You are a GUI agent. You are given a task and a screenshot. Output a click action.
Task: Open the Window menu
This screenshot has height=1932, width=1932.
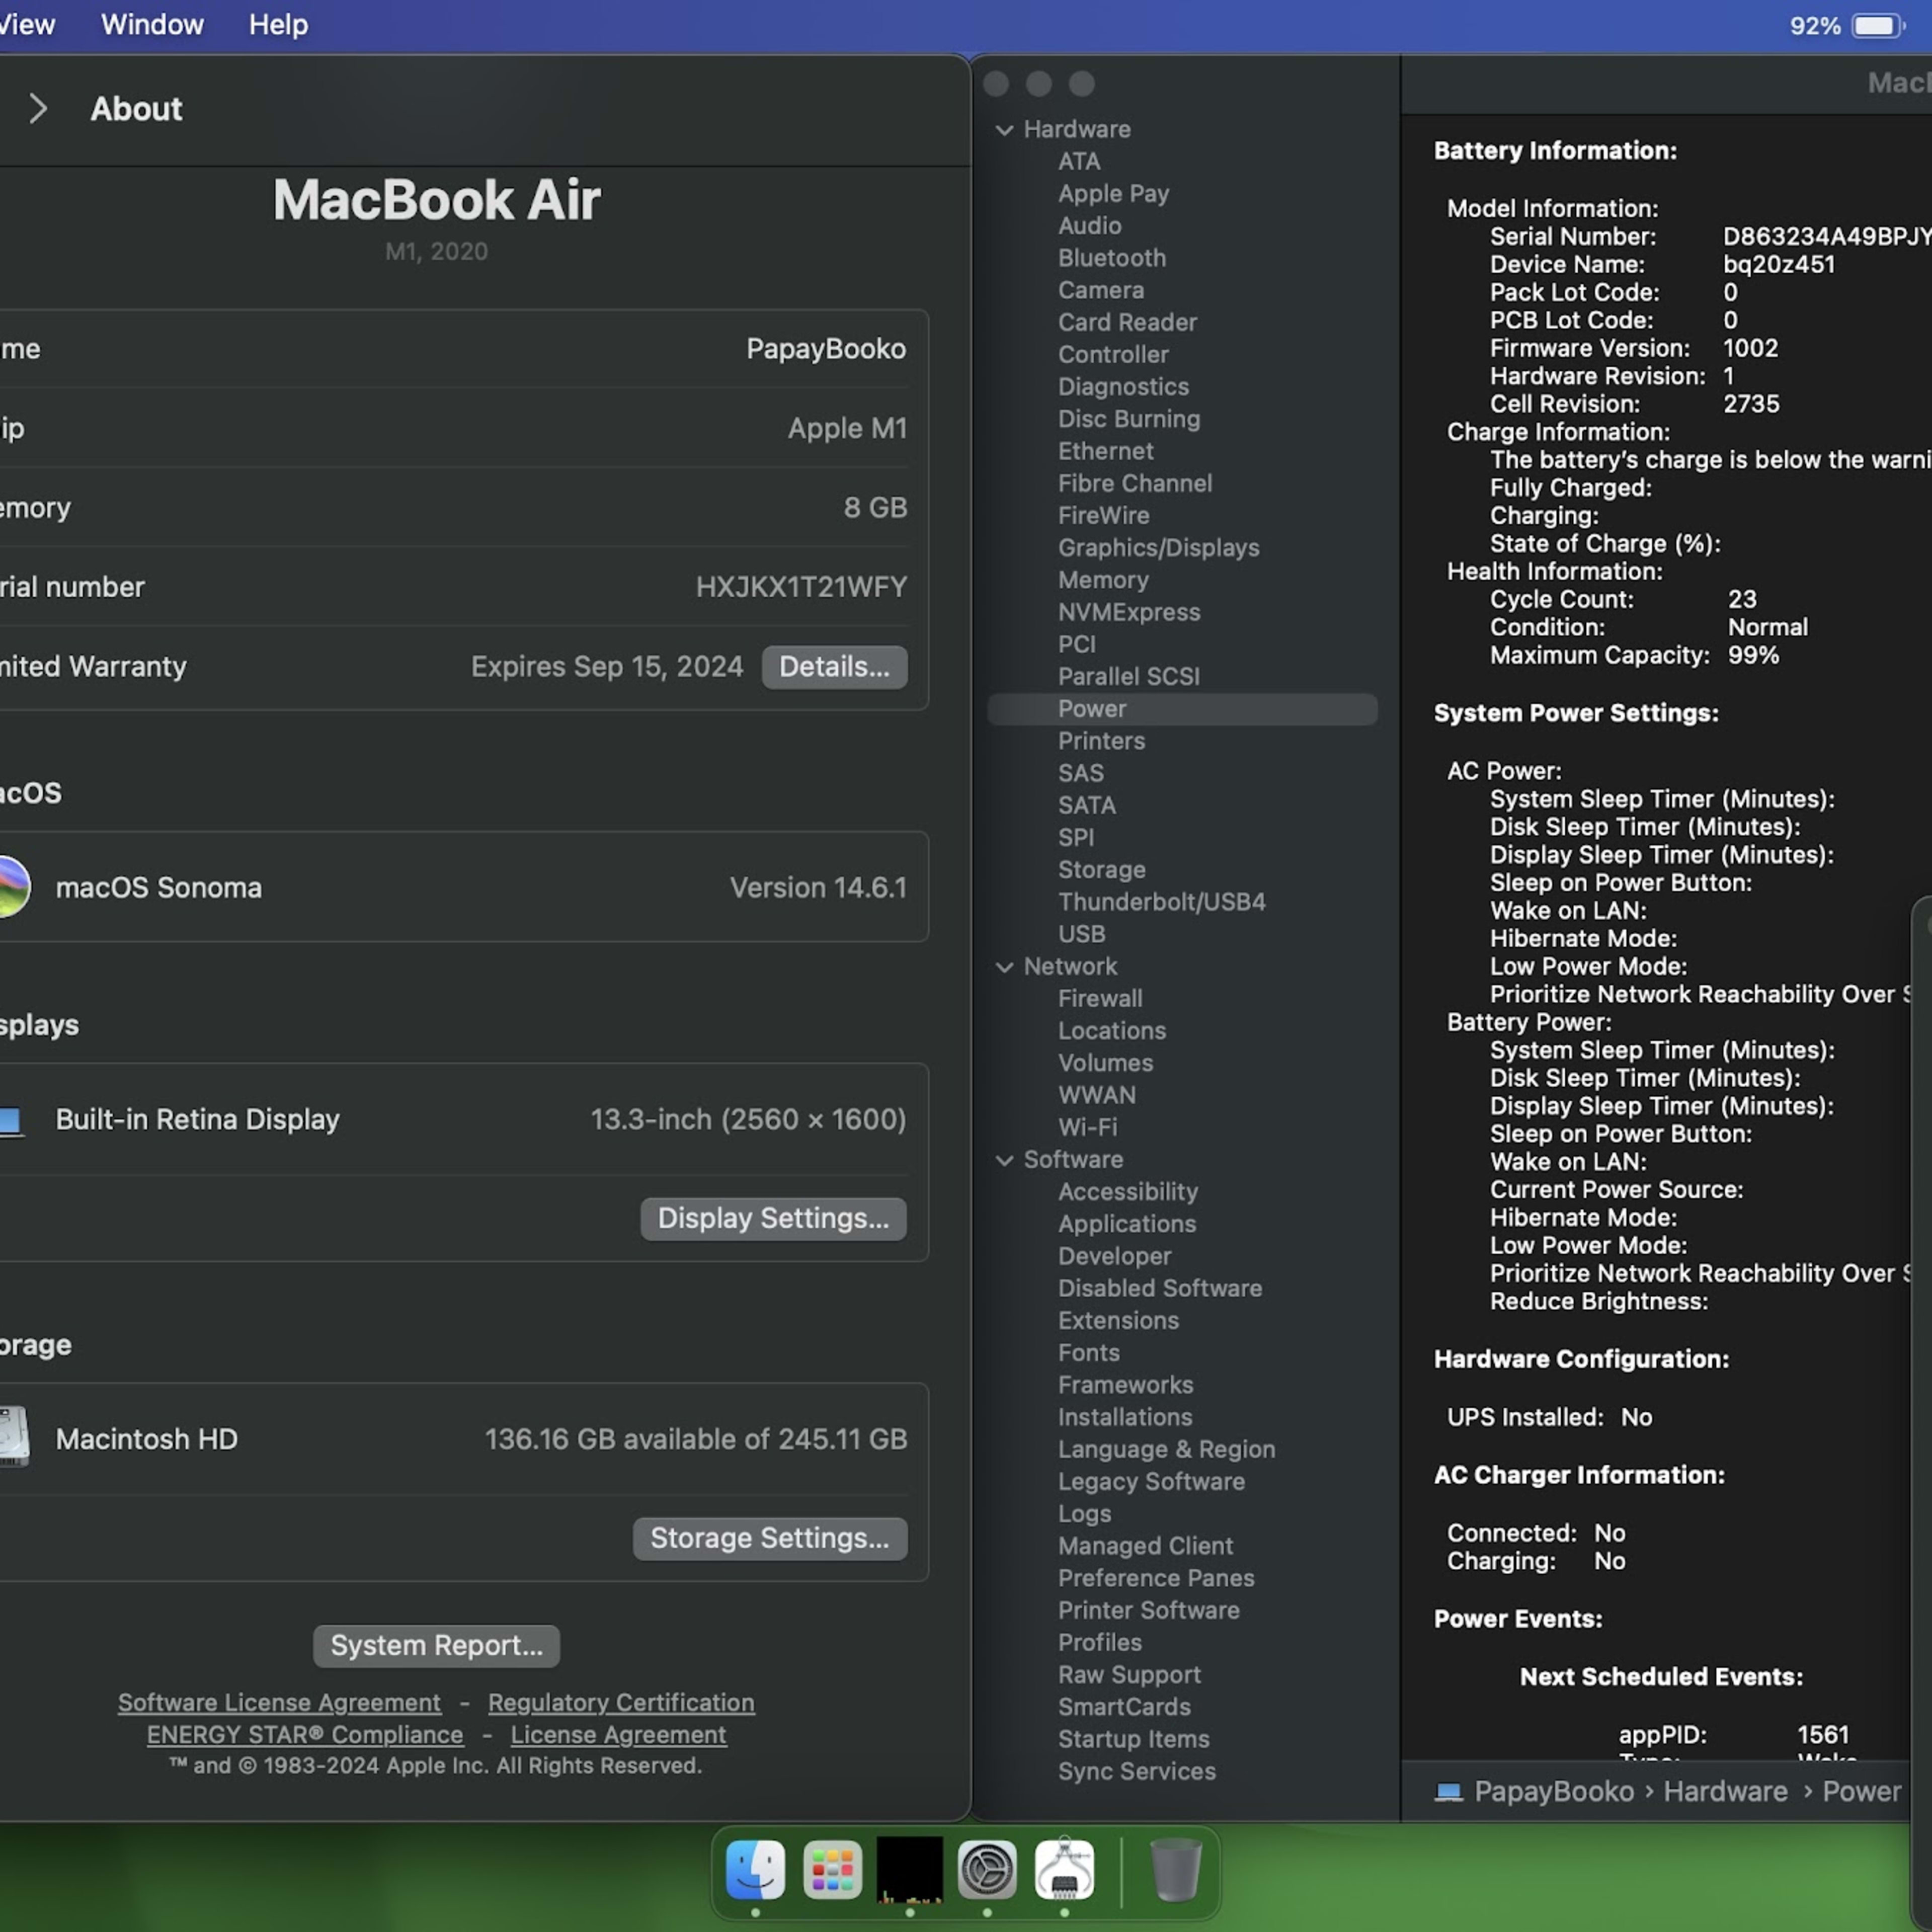tap(152, 25)
